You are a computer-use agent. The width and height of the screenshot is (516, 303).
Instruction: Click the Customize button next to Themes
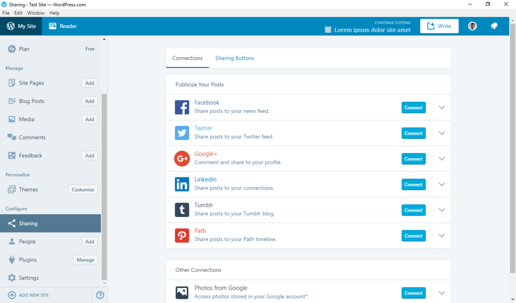pos(82,189)
